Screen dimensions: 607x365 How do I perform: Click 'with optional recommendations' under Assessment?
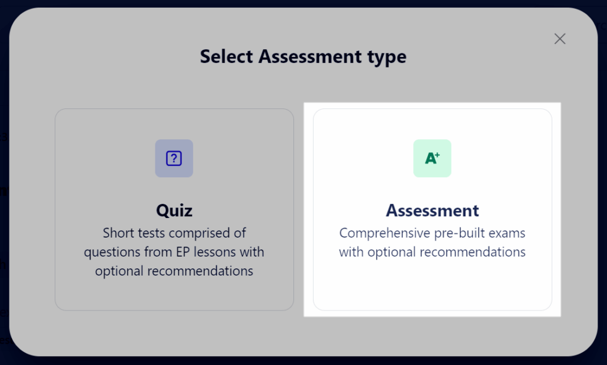point(432,252)
